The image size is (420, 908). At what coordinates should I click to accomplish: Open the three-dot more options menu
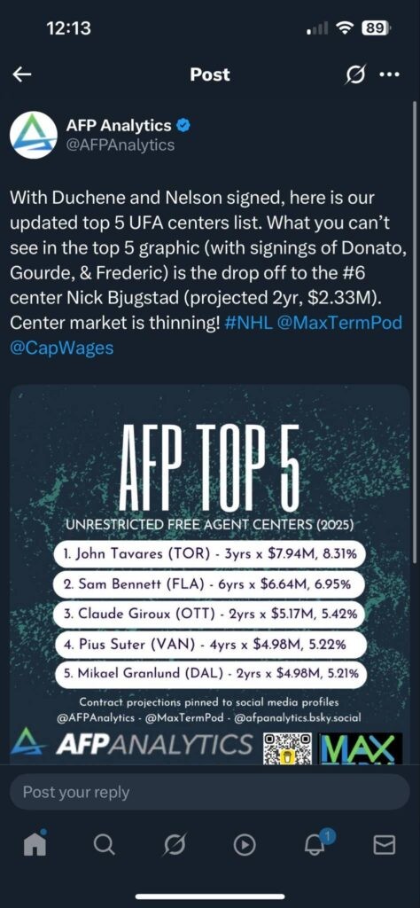click(389, 74)
